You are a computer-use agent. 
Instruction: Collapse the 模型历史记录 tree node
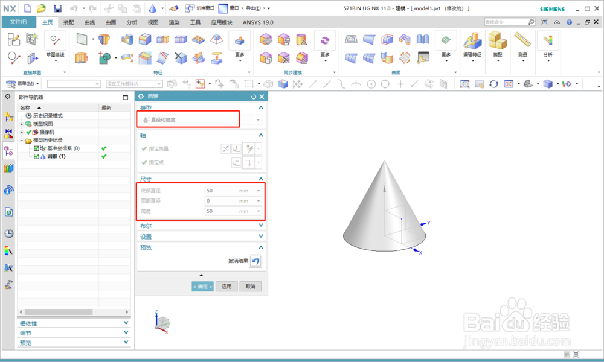22,141
